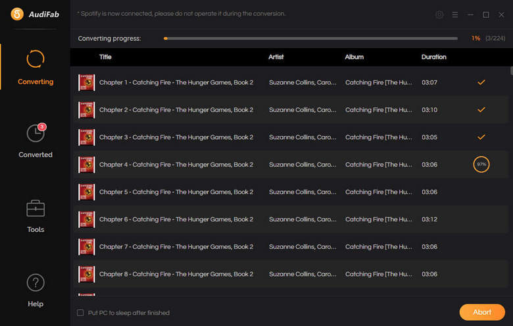513x326 pixels.
Task: Click the AudiFab logo icon
Action: pos(17,14)
